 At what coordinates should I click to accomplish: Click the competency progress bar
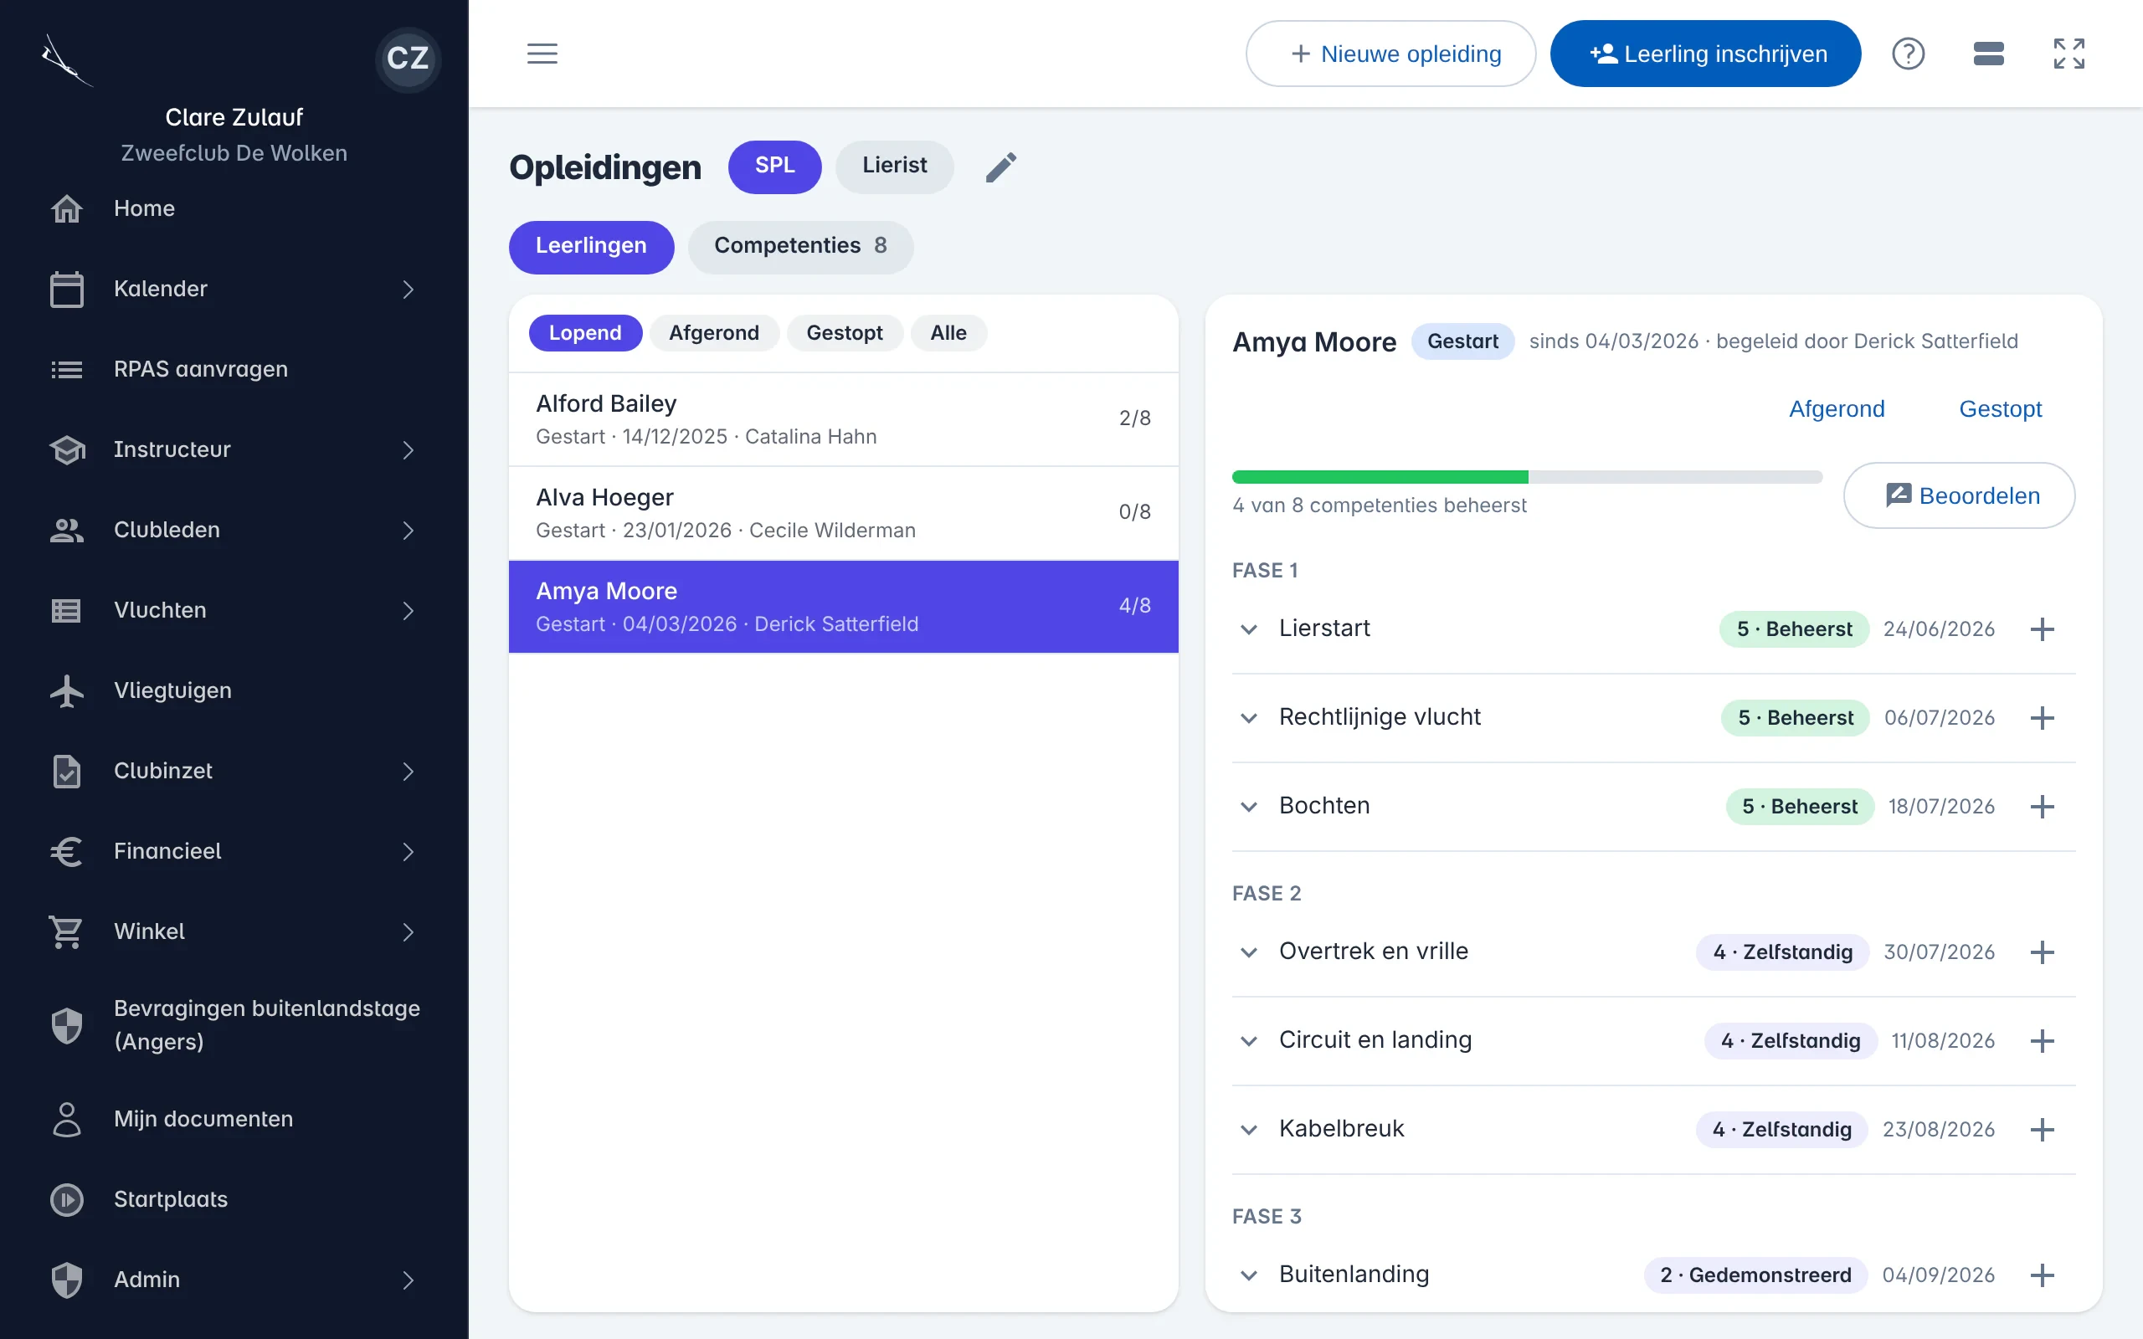pyautogui.click(x=1527, y=477)
